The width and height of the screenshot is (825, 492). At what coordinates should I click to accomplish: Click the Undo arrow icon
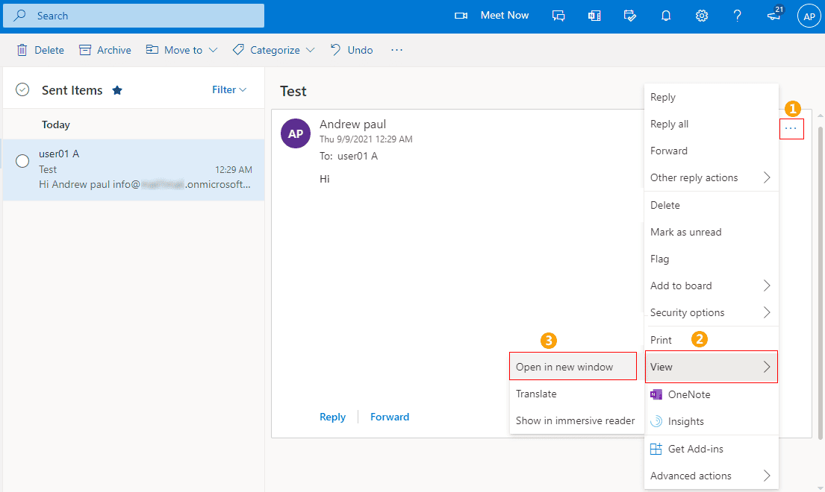coord(336,50)
